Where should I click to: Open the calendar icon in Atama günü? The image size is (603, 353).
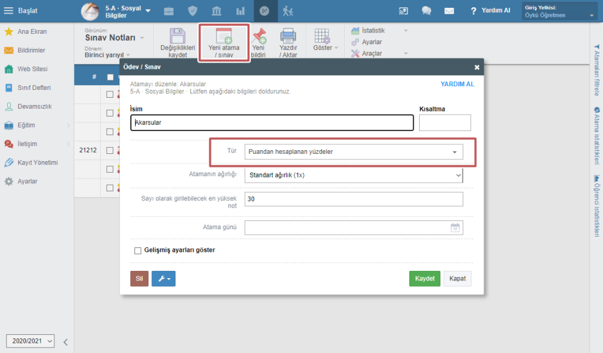tap(455, 227)
